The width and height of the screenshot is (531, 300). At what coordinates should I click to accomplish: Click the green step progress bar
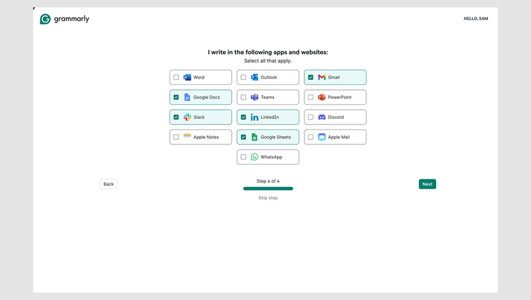[x=268, y=188]
